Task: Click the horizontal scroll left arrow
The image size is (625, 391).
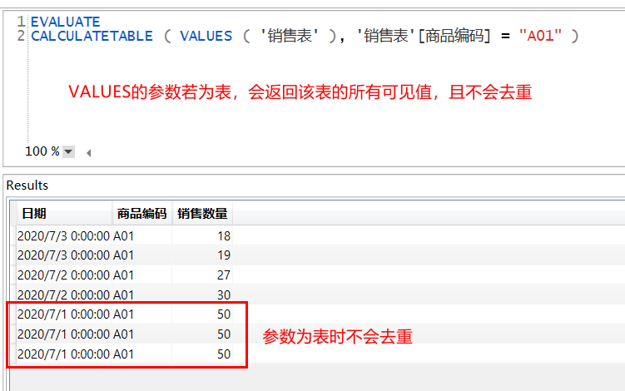Action: 88,152
